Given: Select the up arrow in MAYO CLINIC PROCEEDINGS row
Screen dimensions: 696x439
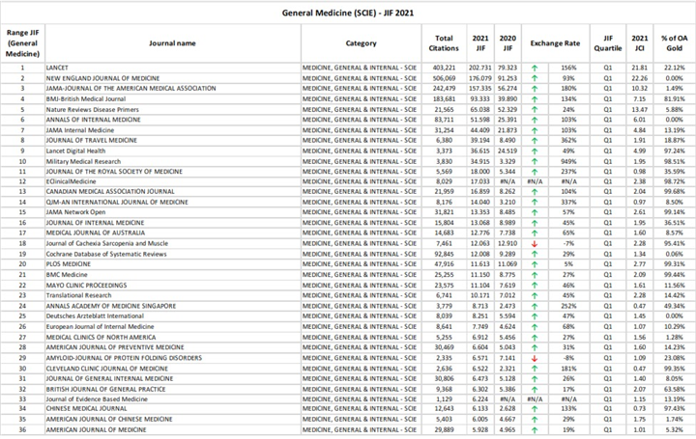Looking at the screenshot, I should 535,286.
